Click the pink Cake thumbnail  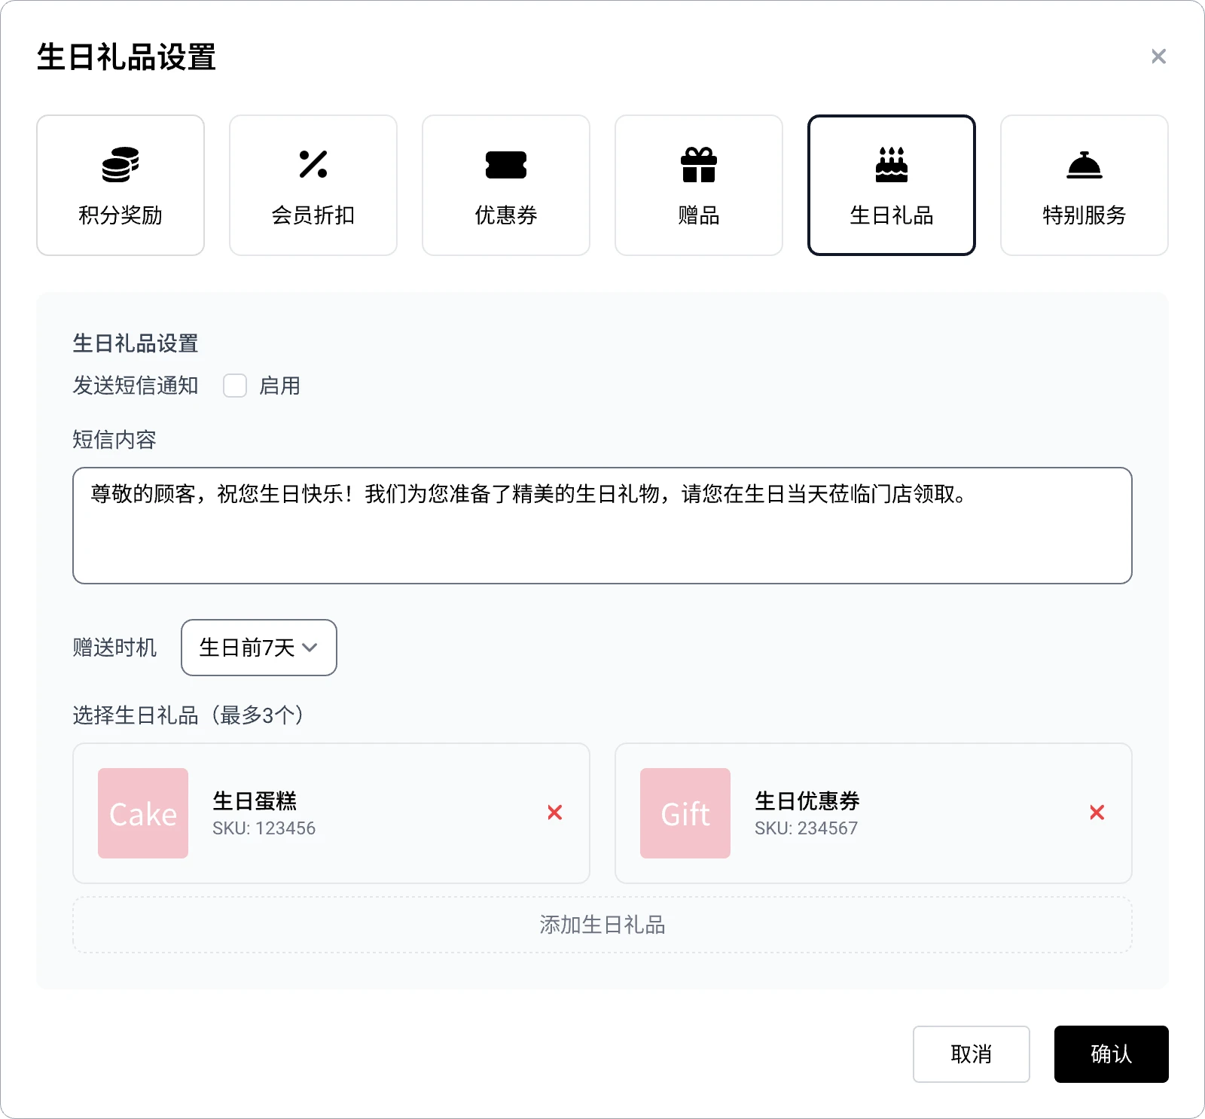pos(143,813)
